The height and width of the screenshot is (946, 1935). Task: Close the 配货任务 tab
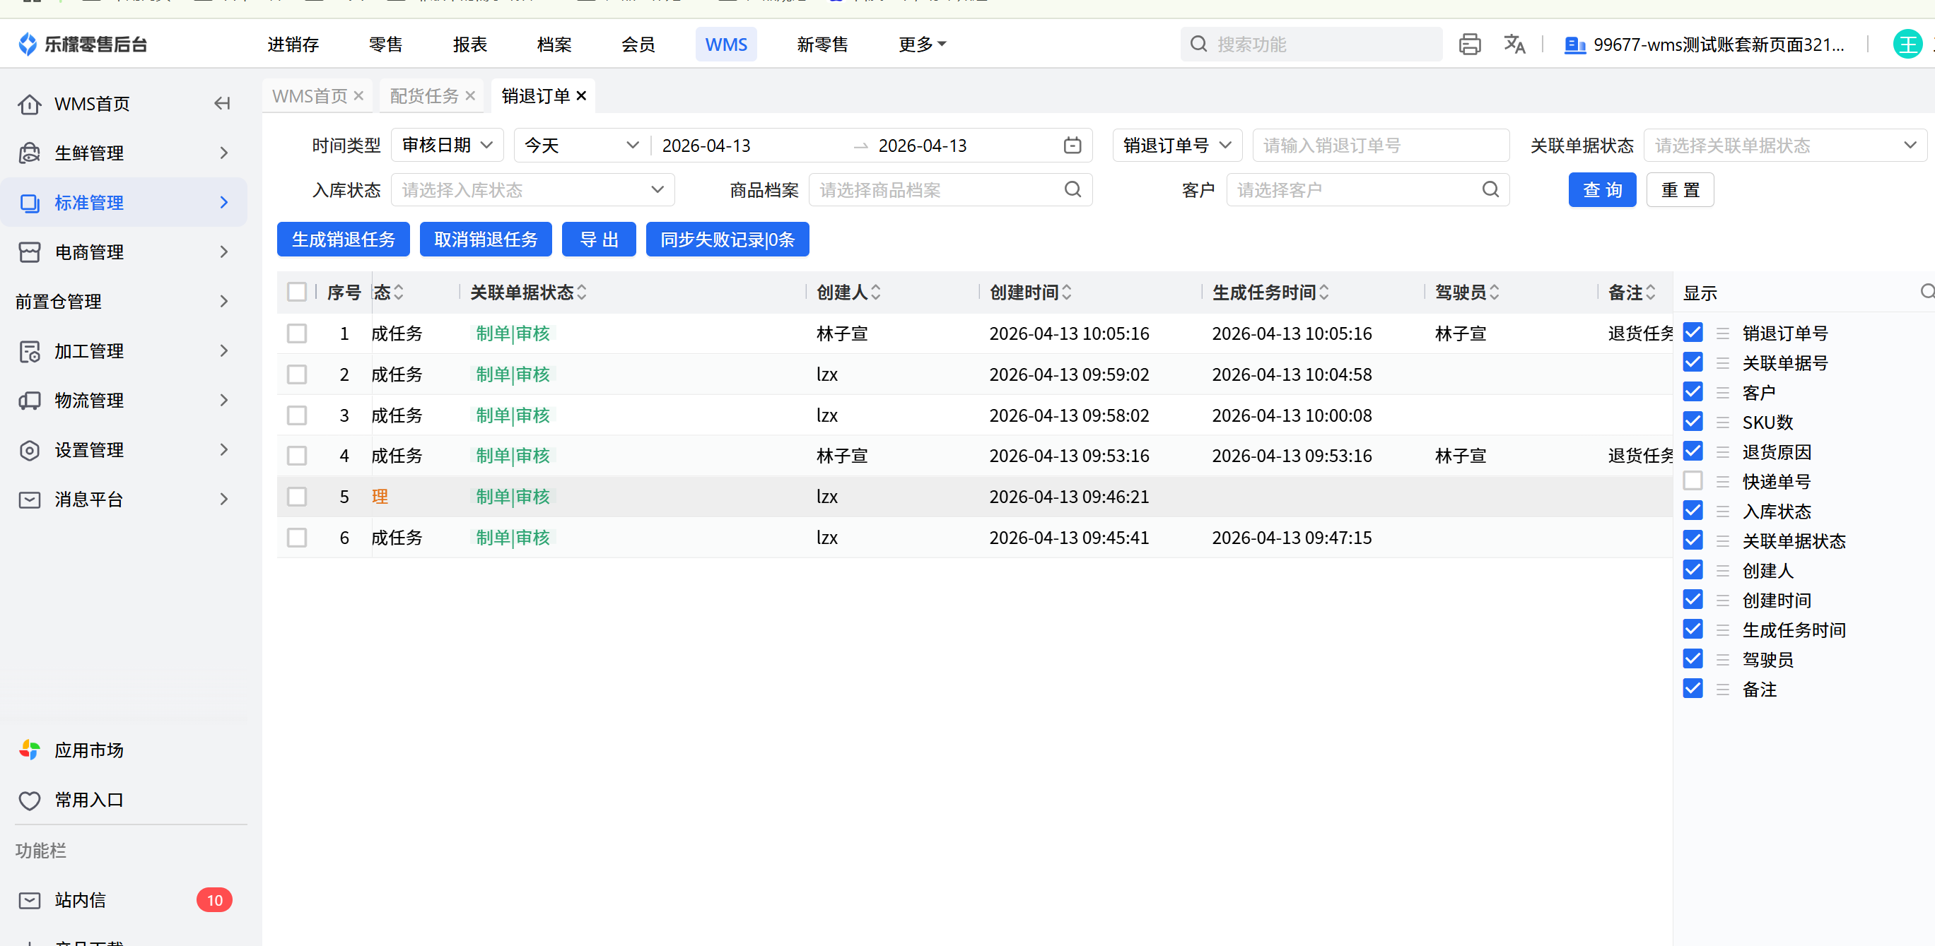(470, 96)
